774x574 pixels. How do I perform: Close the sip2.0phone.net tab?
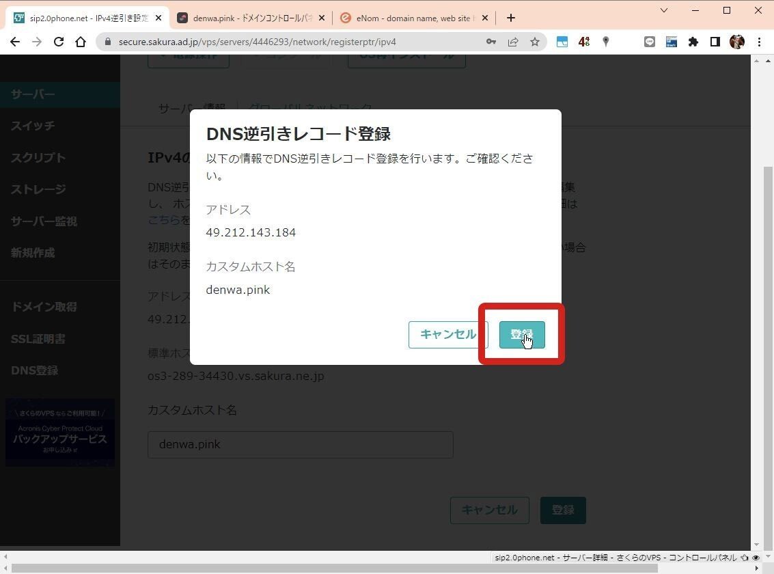coord(158,18)
